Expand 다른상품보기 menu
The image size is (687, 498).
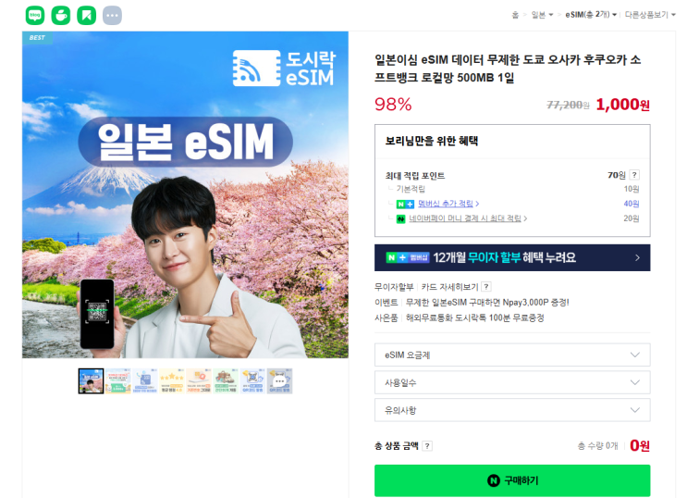pyautogui.click(x=650, y=15)
